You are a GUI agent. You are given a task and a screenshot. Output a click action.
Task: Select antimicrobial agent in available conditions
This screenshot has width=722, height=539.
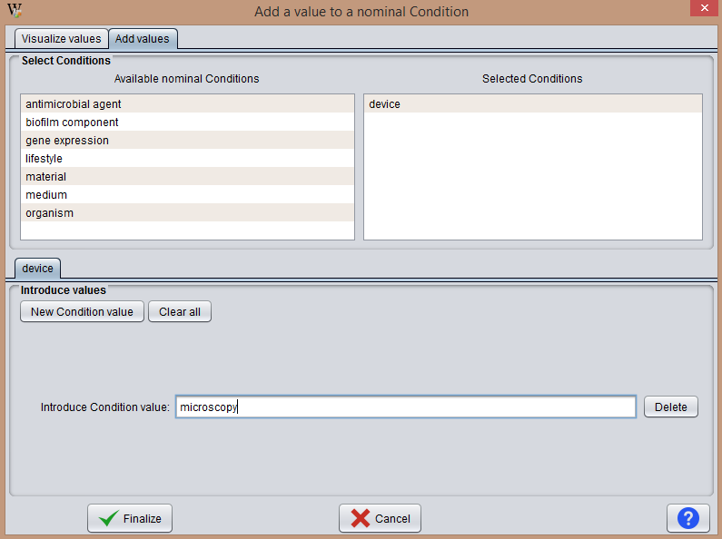(x=187, y=104)
